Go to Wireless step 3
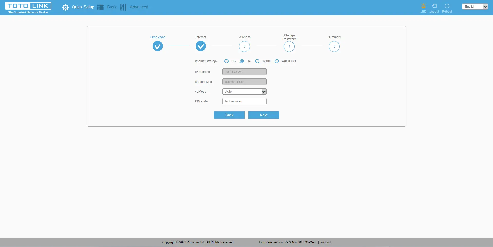The height and width of the screenshot is (247, 493). click(244, 46)
